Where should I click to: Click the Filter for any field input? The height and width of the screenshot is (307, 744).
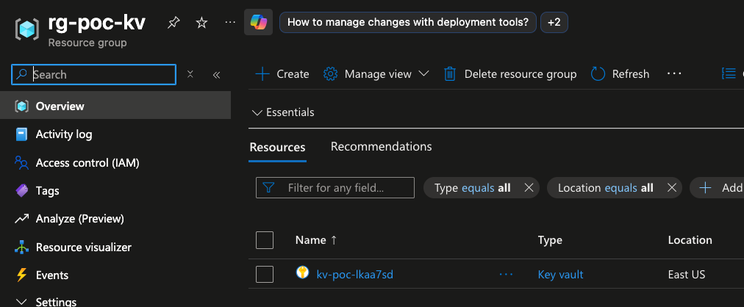coord(335,187)
